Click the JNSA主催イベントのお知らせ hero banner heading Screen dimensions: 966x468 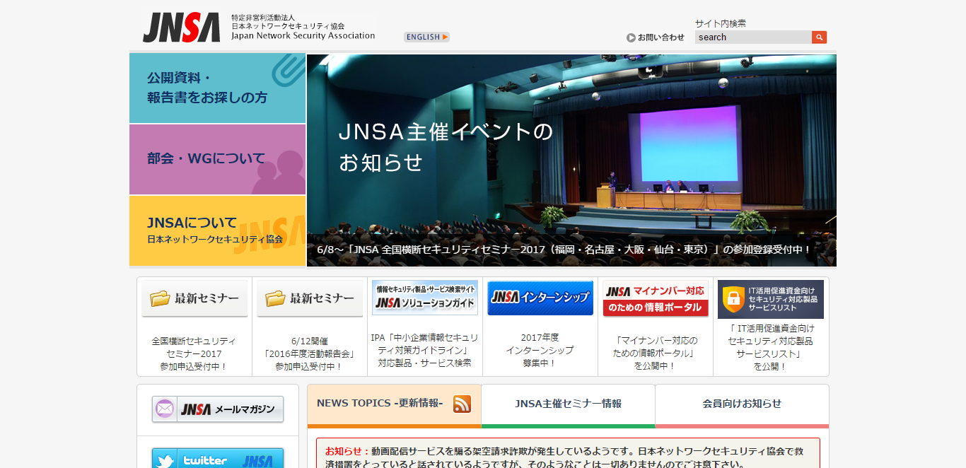446,147
